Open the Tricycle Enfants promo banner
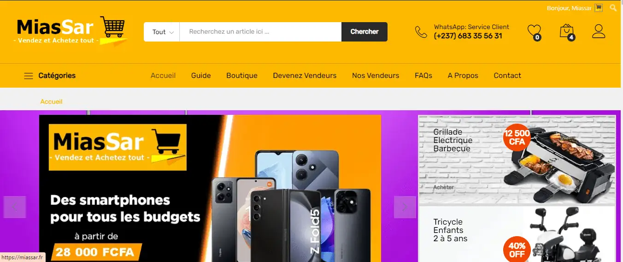This screenshot has width=623, height=262. [517, 234]
